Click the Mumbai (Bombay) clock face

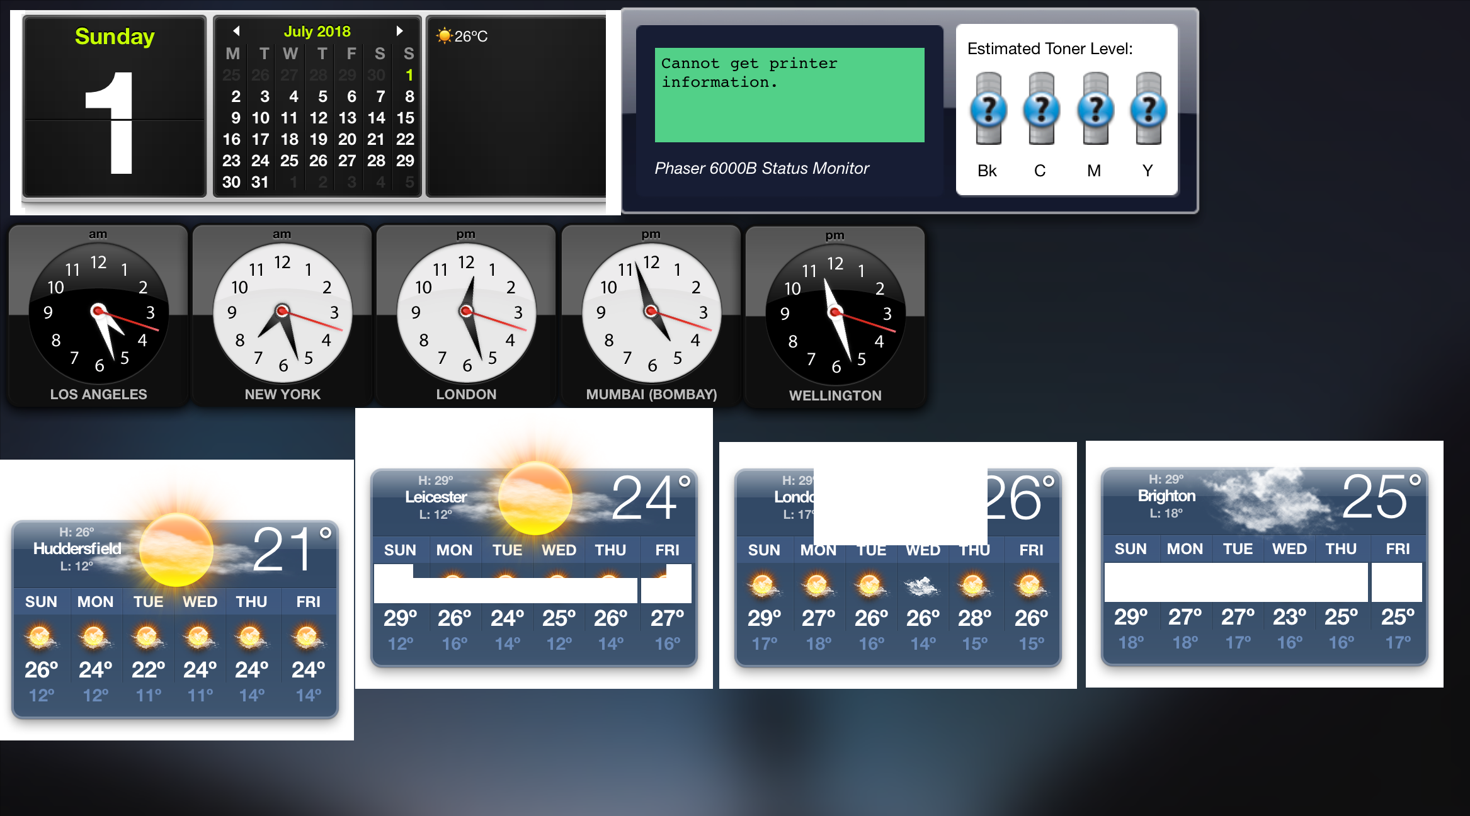point(651,313)
